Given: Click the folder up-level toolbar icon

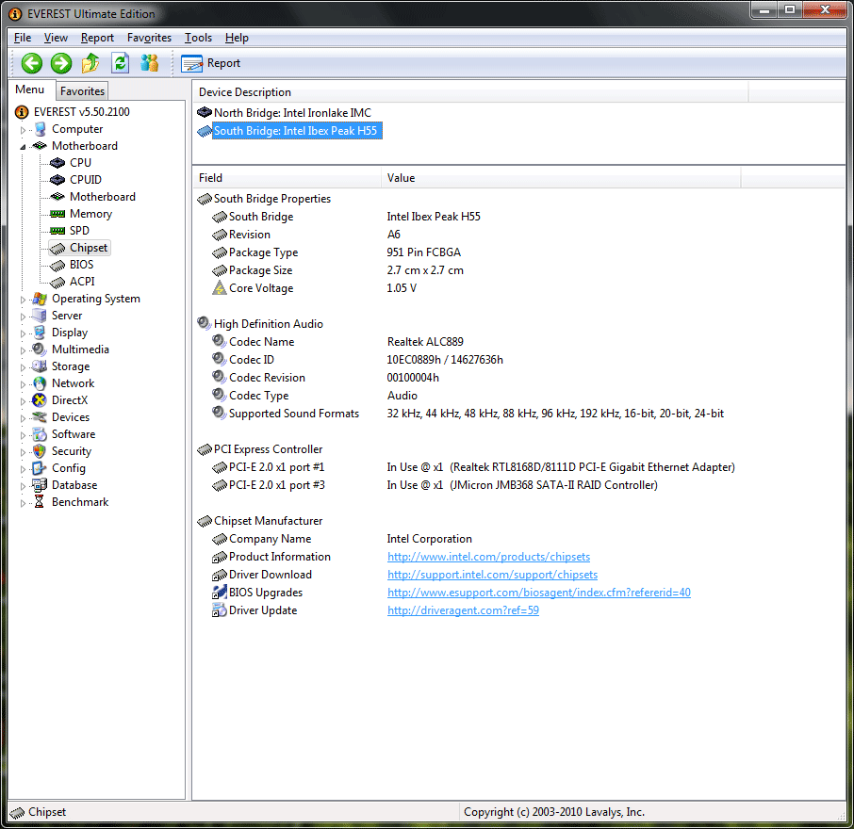Looking at the screenshot, I should tap(90, 63).
